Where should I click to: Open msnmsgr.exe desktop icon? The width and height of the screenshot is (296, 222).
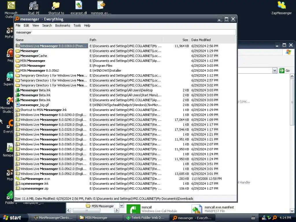coord(101,8)
